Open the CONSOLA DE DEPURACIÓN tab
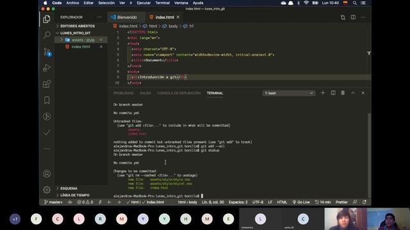This screenshot has width=410, height=230. coord(179,93)
